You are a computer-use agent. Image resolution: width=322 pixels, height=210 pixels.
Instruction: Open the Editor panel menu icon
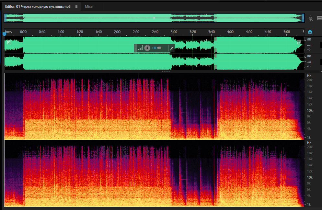76,6
